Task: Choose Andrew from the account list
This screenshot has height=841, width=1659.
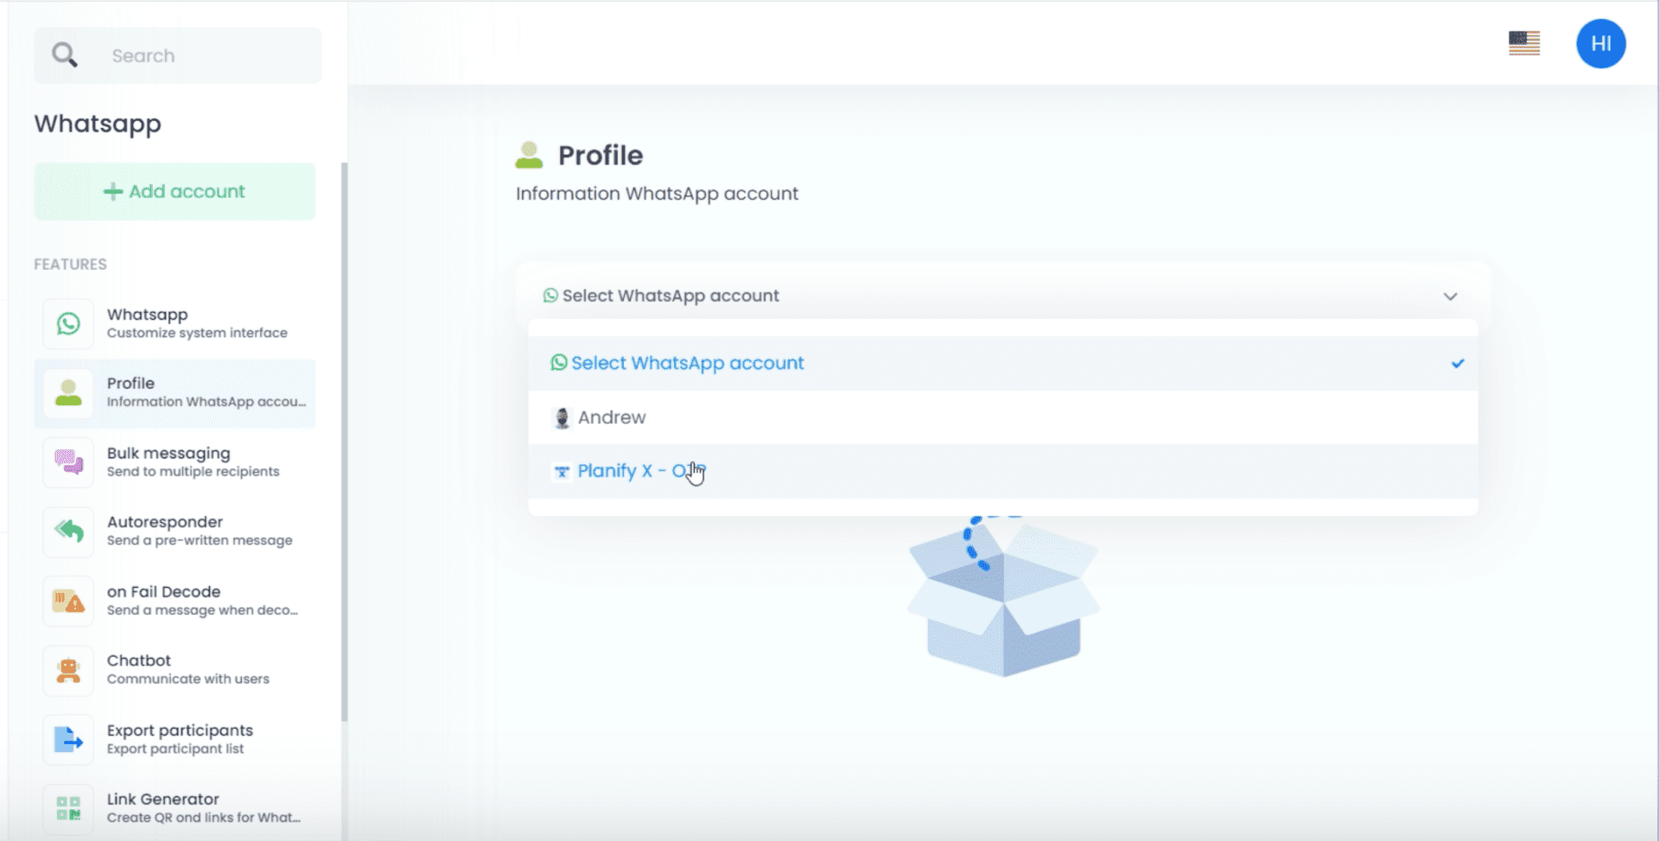Action: [612, 417]
